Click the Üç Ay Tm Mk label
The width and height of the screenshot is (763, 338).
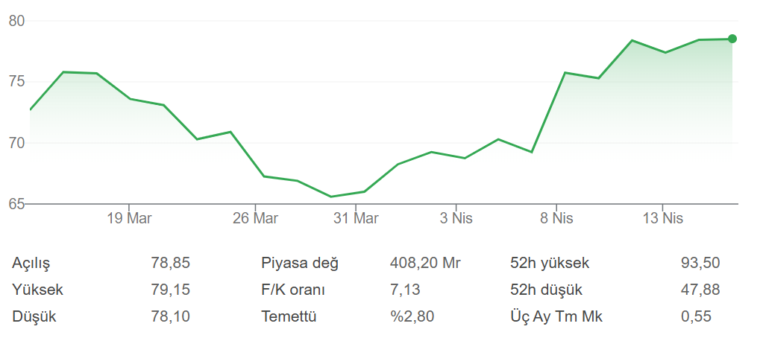pos(556,316)
